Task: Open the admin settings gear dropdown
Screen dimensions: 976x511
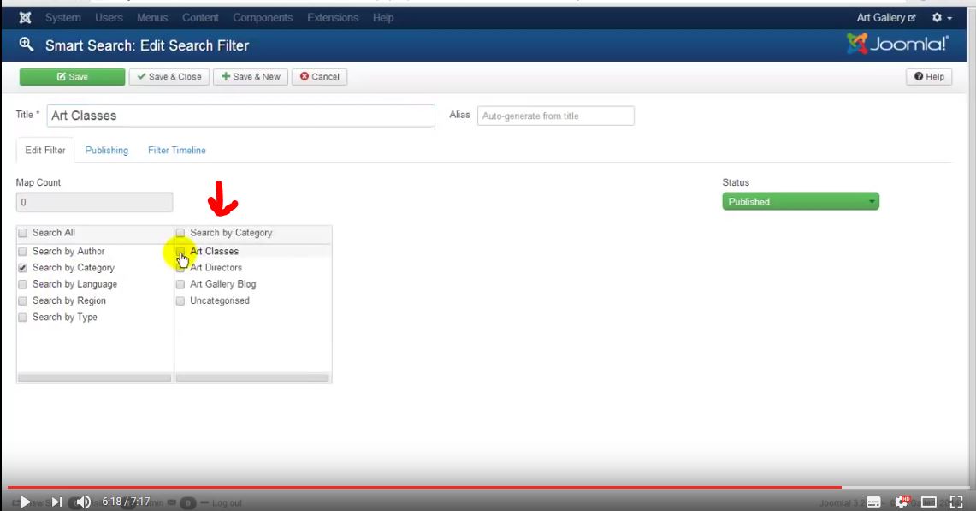Action: click(936, 17)
